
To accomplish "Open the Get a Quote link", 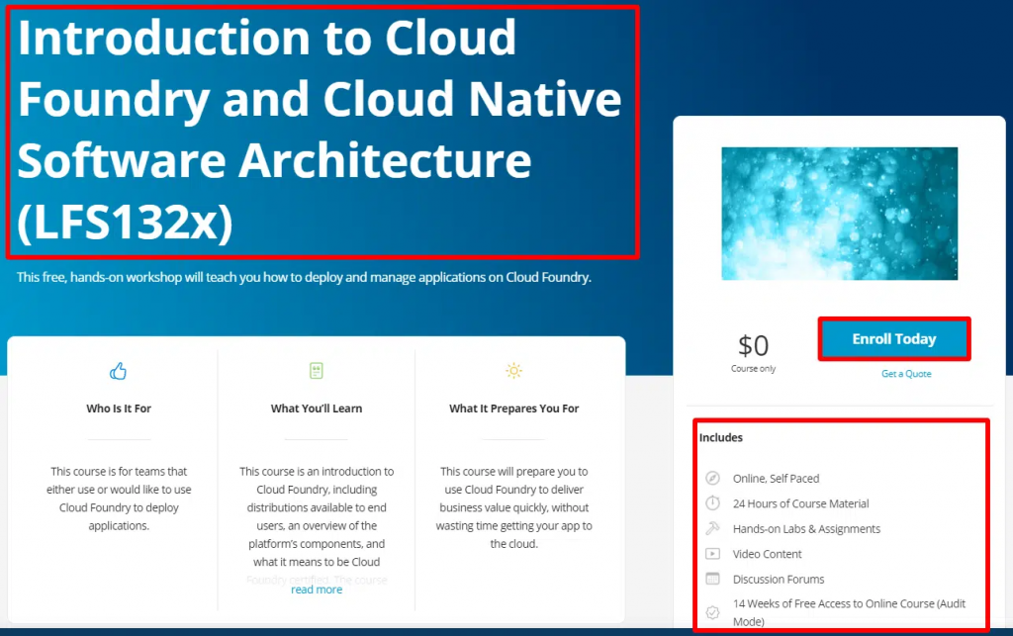I will 906,373.
